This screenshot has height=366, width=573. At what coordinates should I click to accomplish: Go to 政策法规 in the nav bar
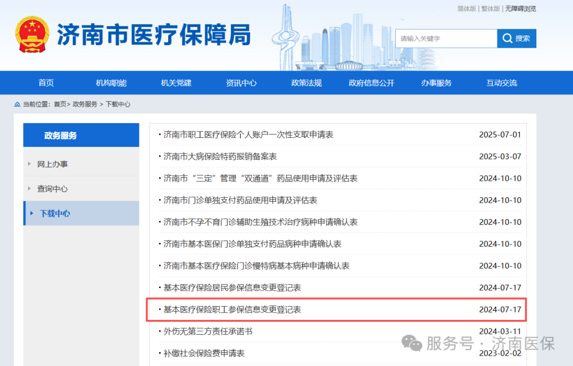[306, 83]
